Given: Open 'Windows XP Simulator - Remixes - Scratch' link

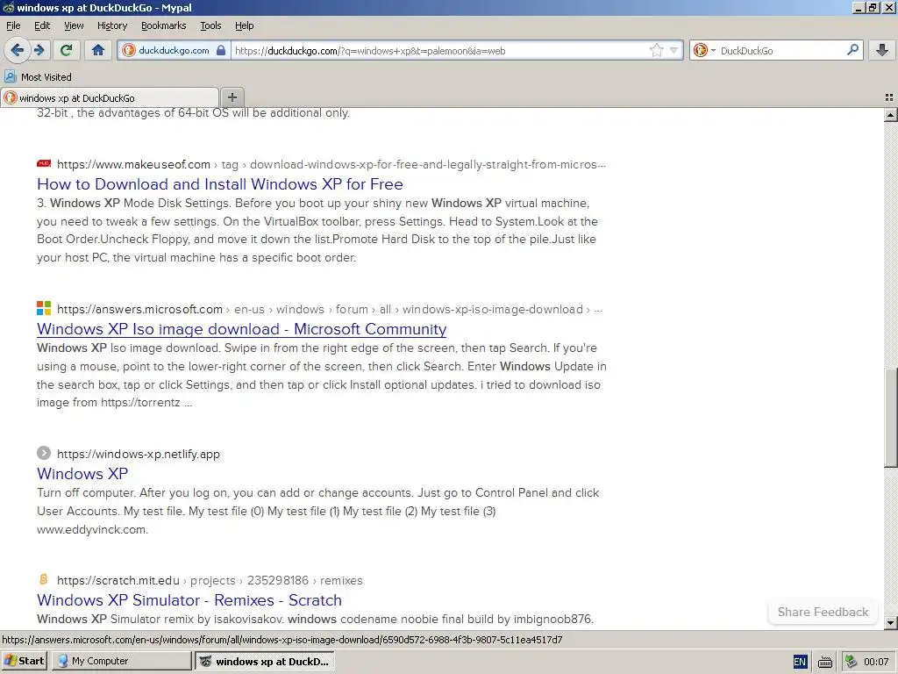Looking at the screenshot, I should pyautogui.click(x=189, y=600).
